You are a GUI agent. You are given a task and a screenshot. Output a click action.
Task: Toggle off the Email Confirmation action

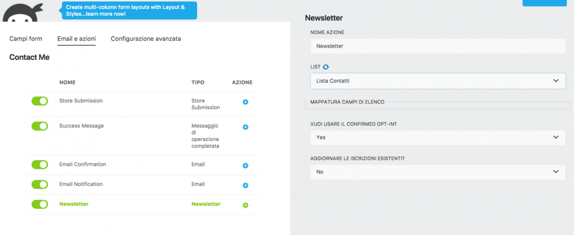click(40, 164)
